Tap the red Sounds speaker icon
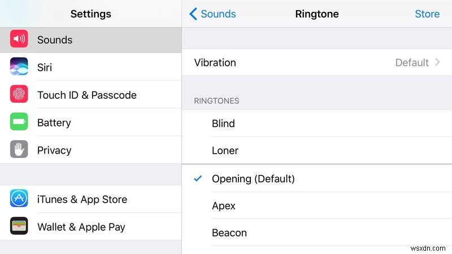This screenshot has width=452, height=254. [19, 40]
